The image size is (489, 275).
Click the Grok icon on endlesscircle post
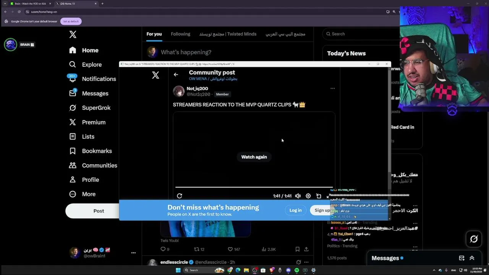pyautogui.click(x=299, y=262)
